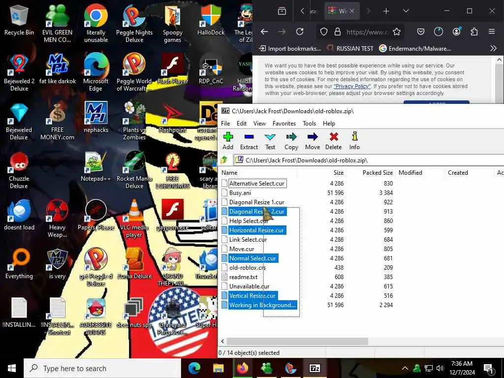Bookmark this page with the star icon
This screenshot has height=378, width=504.
(397, 31)
